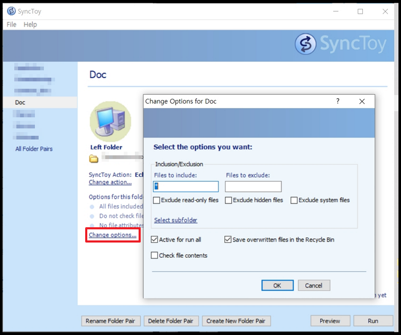Click the 'SyncToy Action:' label
Screen dimensions: 401x335
(x=110, y=175)
